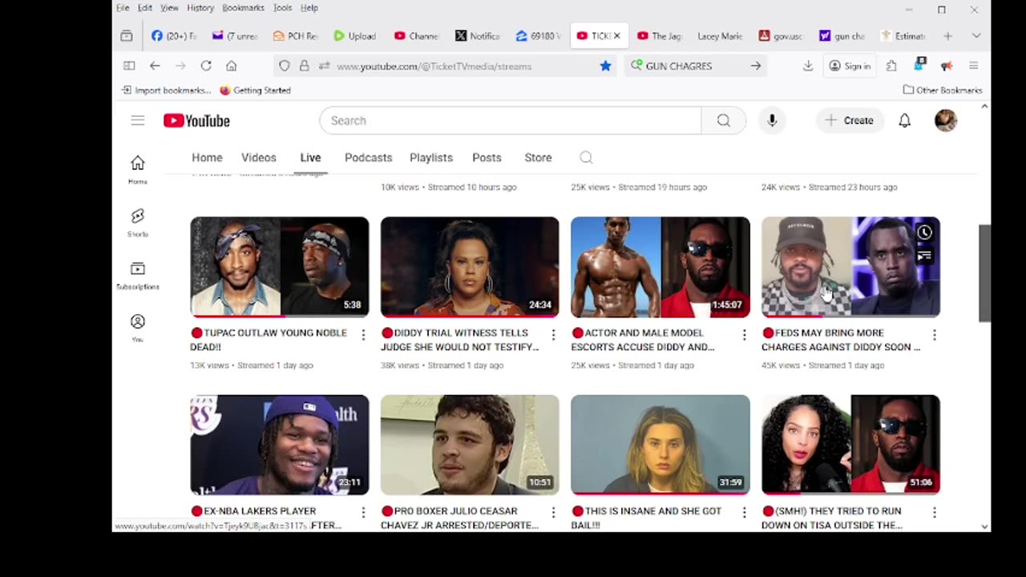Open the Import bookmarks link

click(x=166, y=91)
